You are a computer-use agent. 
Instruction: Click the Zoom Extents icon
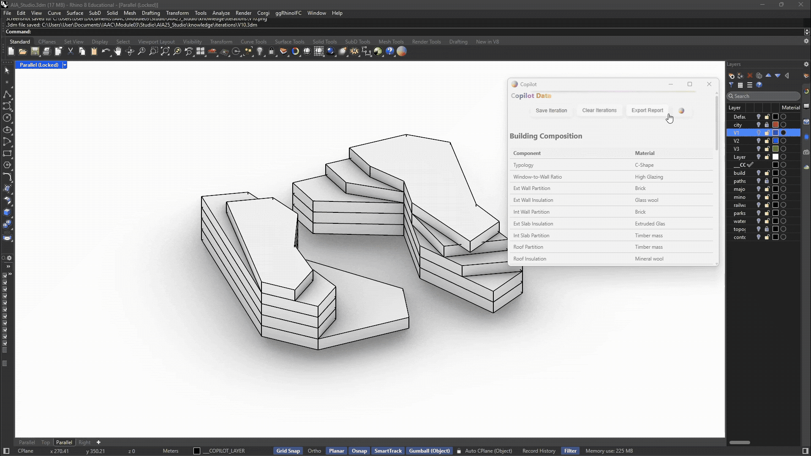[x=165, y=52]
